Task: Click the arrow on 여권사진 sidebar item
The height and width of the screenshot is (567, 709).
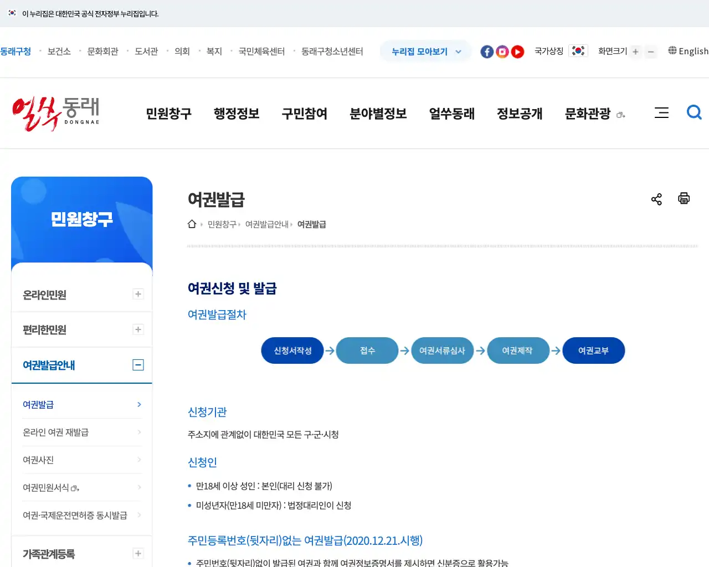Action: pos(139,460)
